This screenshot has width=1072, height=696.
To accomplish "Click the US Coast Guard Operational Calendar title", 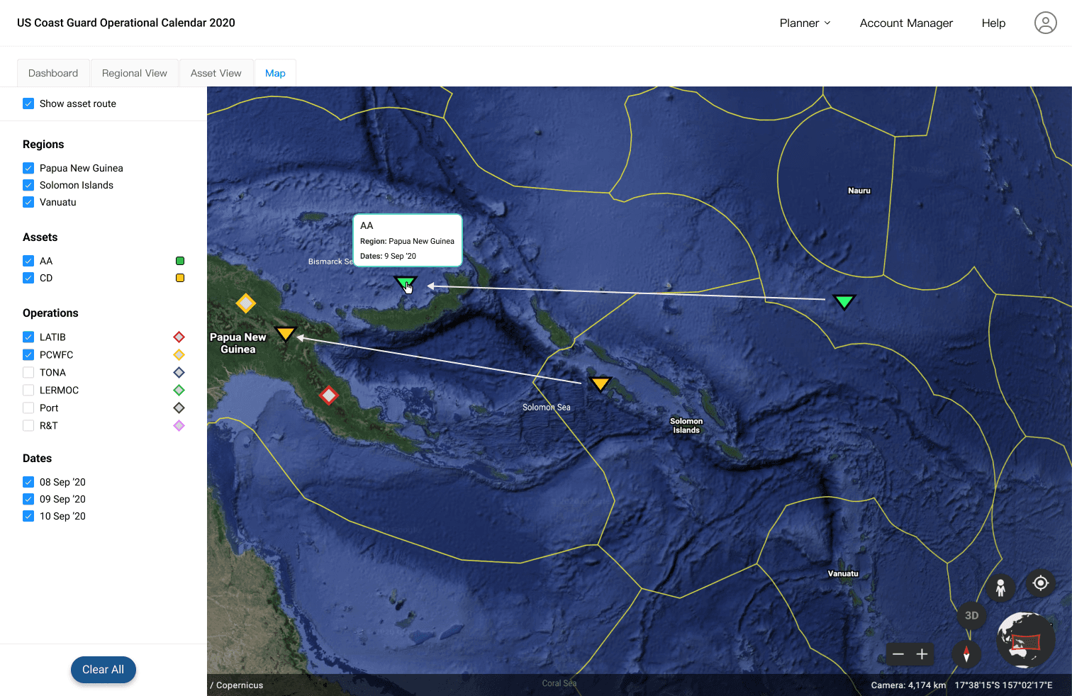I will coord(126,23).
